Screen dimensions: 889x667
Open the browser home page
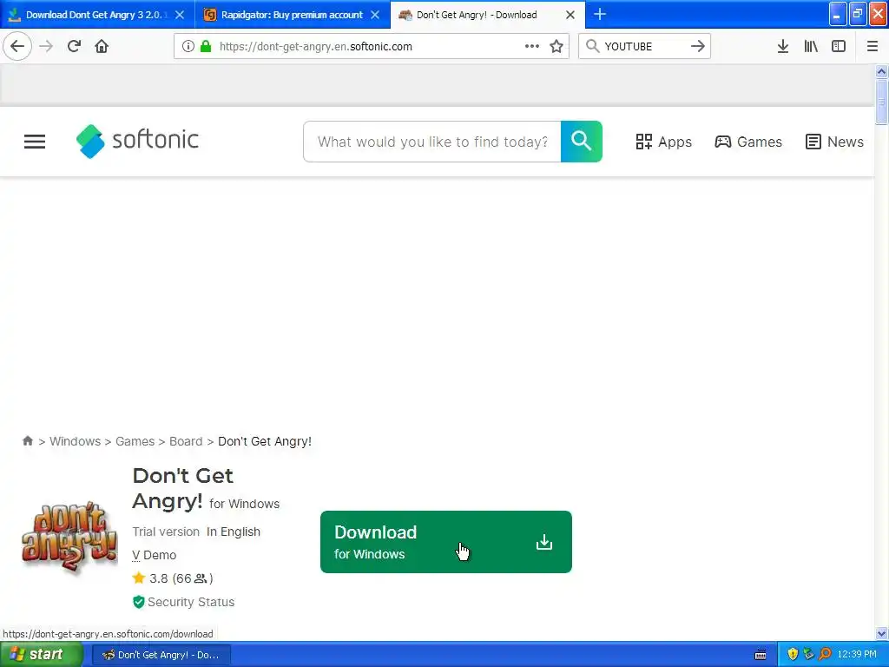click(102, 46)
